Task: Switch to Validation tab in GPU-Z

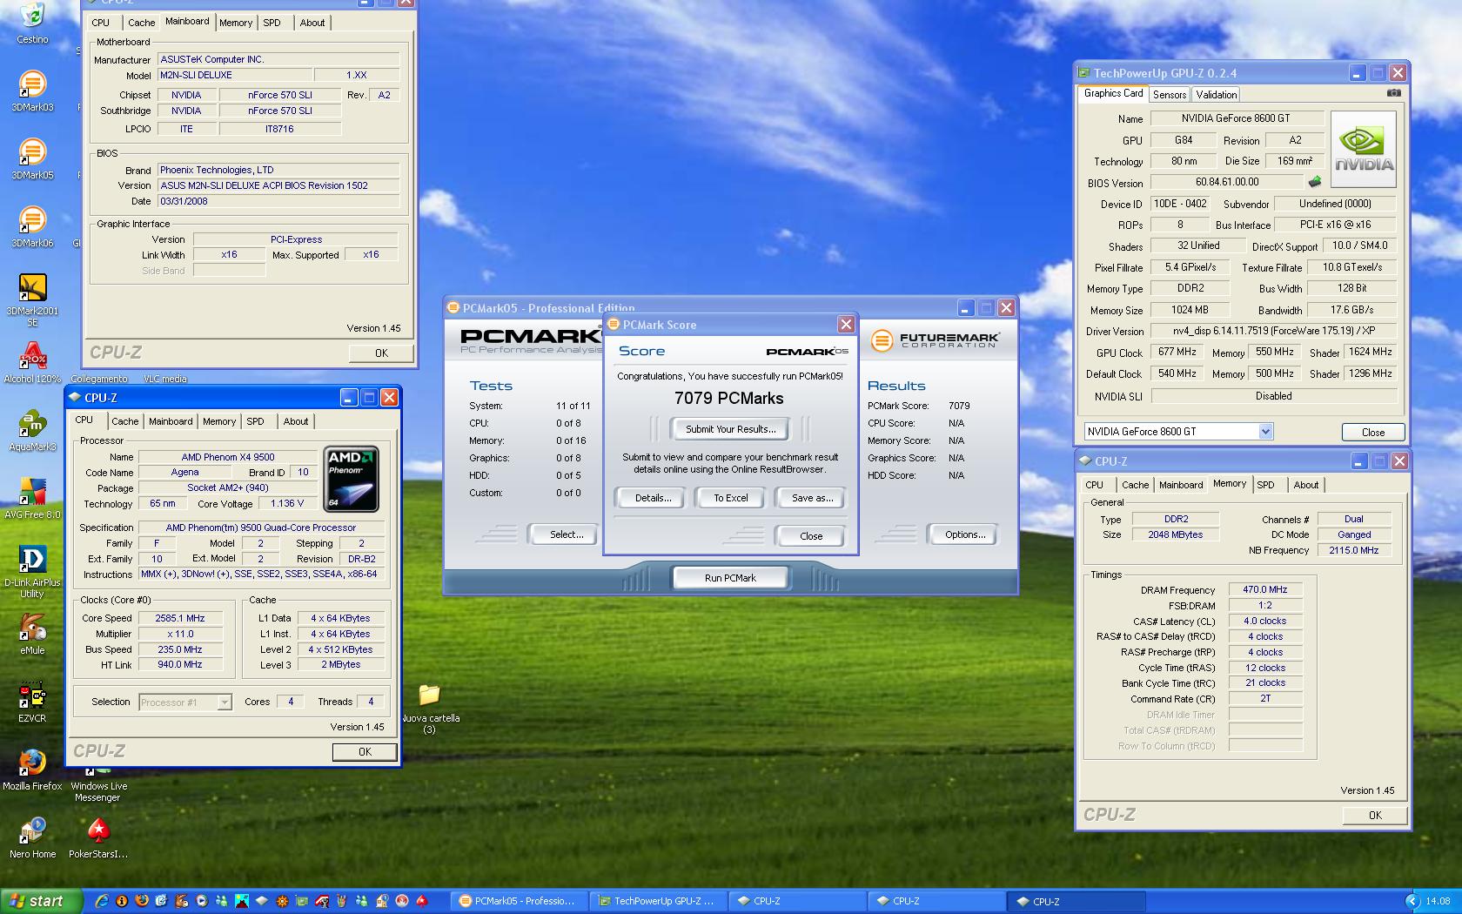Action: 1216,94
